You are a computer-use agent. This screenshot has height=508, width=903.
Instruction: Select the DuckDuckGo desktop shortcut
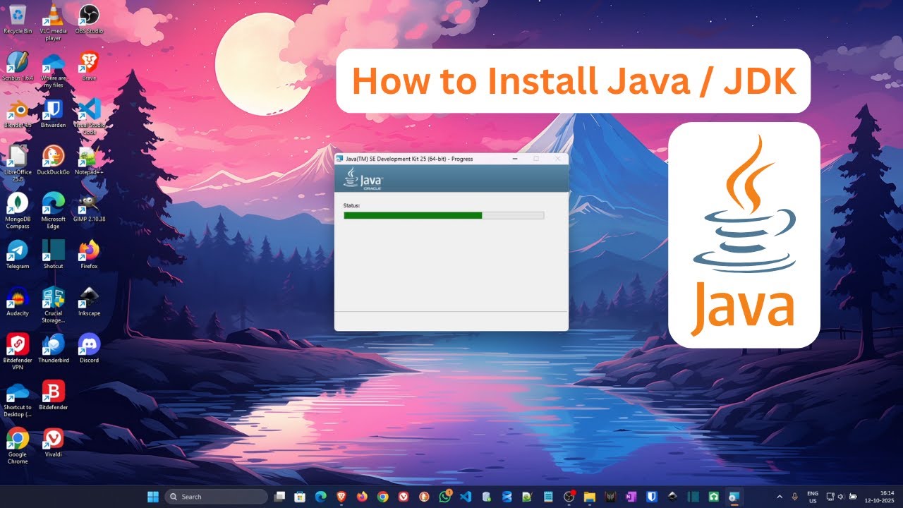[53, 160]
